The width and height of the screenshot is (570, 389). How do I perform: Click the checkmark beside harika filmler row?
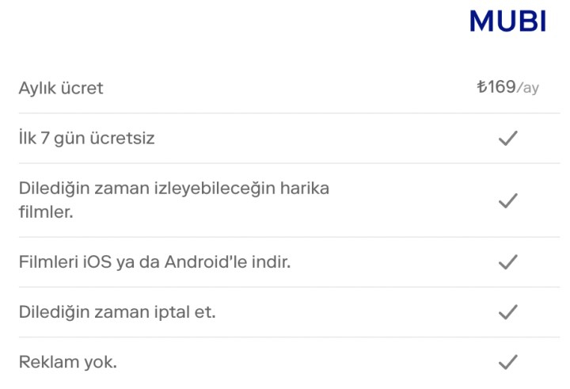point(507,201)
